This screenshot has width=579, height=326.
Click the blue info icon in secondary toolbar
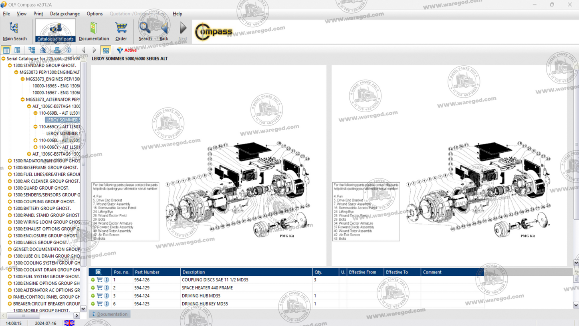coord(69,50)
